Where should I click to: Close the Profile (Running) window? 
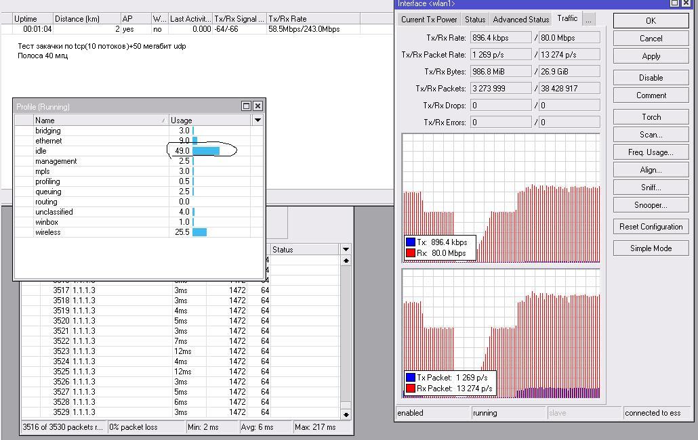pyautogui.click(x=258, y=106)
